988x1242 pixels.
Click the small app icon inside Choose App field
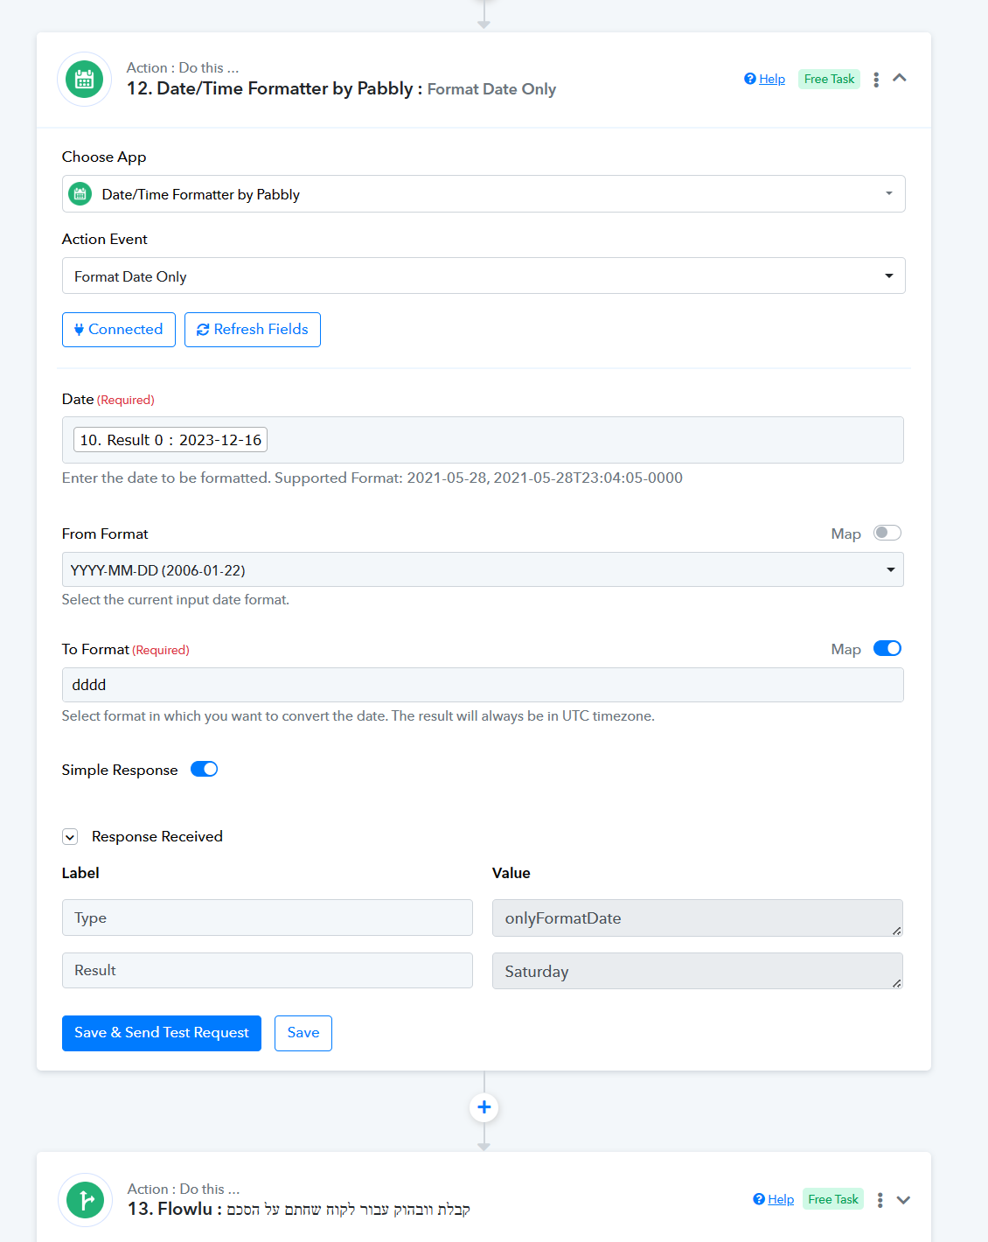pos(80,194)
